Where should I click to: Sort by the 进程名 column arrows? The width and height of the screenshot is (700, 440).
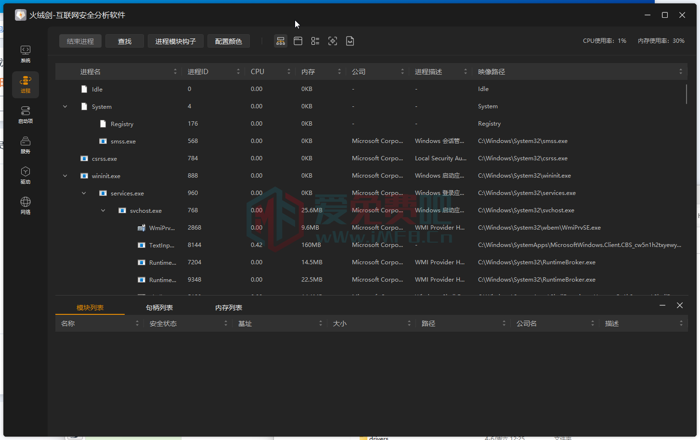coord(175,72)
